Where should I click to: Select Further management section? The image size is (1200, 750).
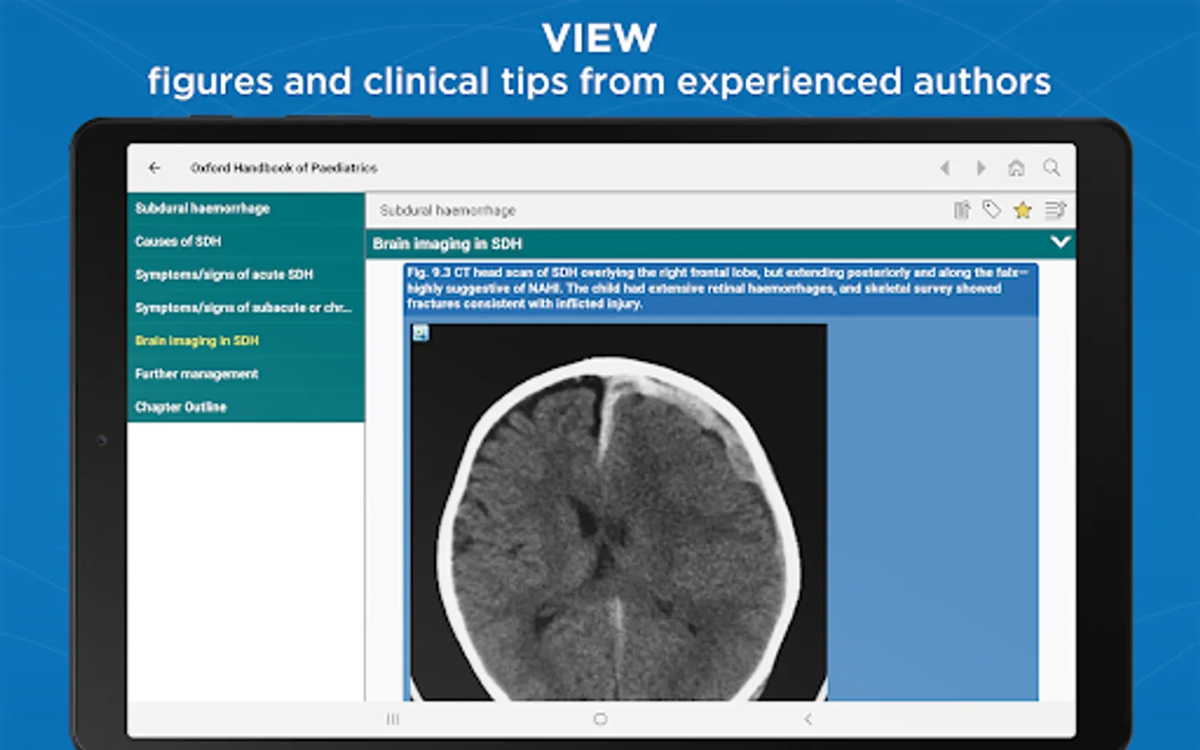[x=195, y=373]
